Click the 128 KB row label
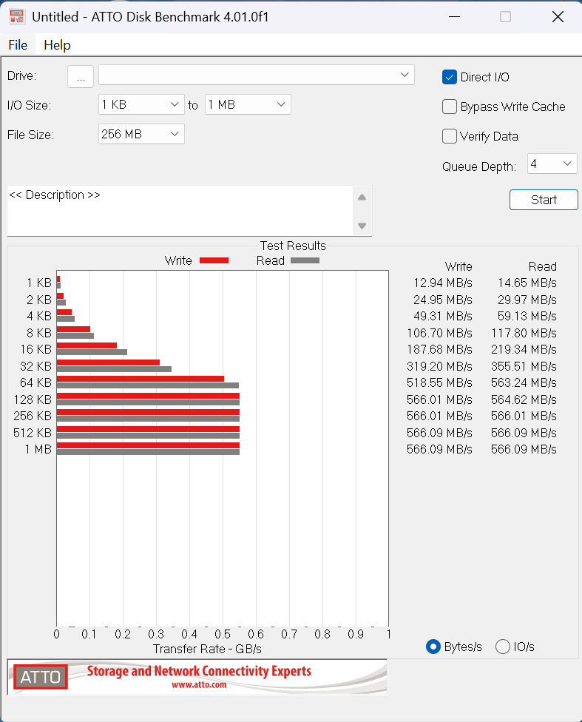The height and width of the screenshot is (722, 582). pyautogui.click(x=33, y=399)
